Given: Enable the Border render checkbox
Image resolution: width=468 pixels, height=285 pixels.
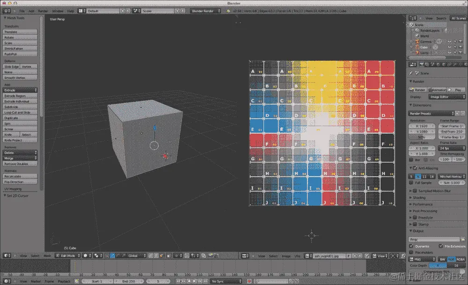Looking at the screenshot, I should coord(411,160).
